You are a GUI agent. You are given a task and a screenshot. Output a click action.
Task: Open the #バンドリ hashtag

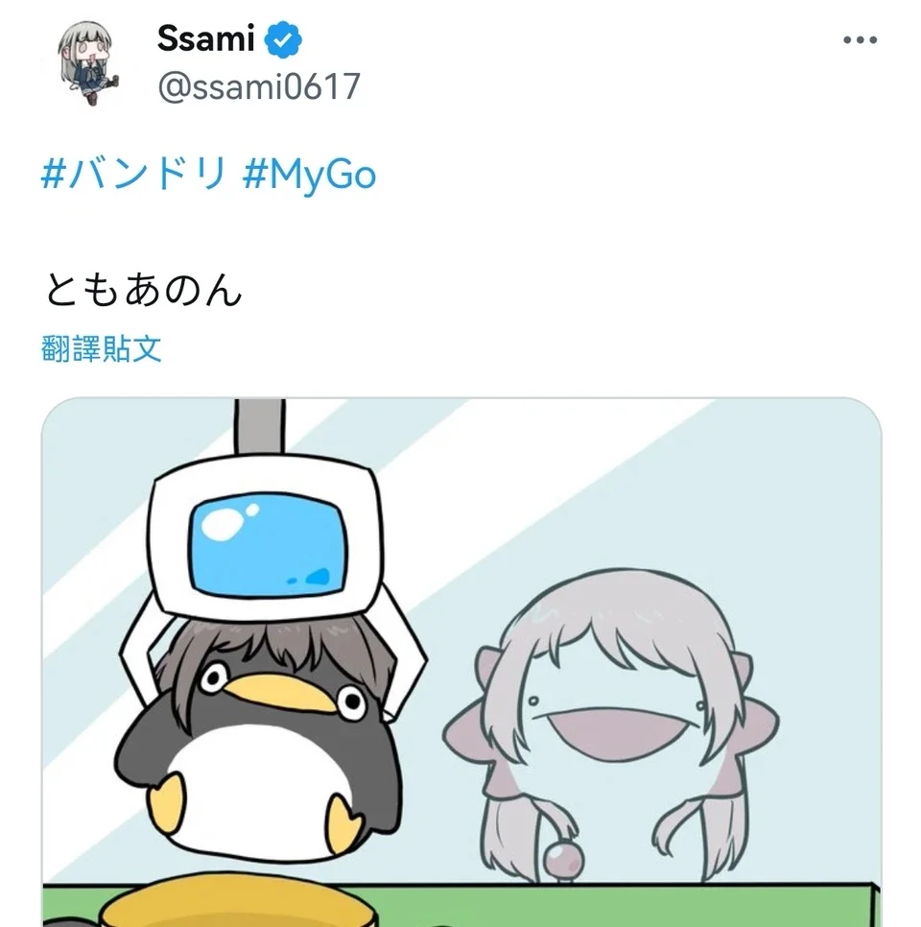[134, 174]
